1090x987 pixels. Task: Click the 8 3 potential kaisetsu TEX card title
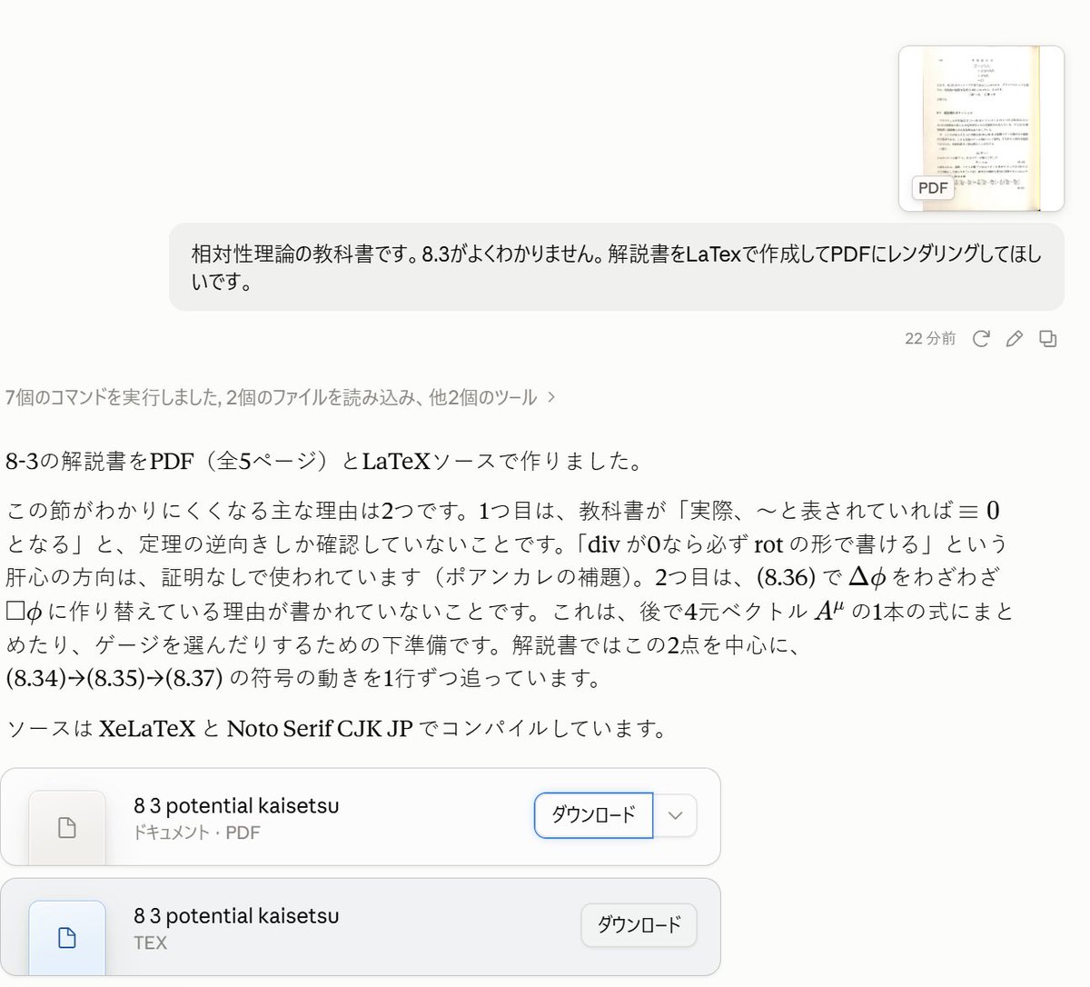tap(236, 915)
